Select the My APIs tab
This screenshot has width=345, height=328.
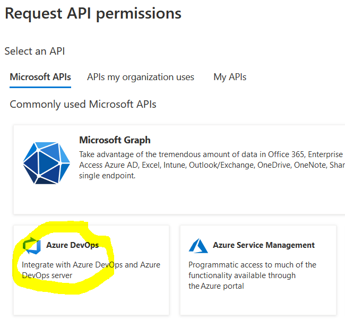coord(230,77)
